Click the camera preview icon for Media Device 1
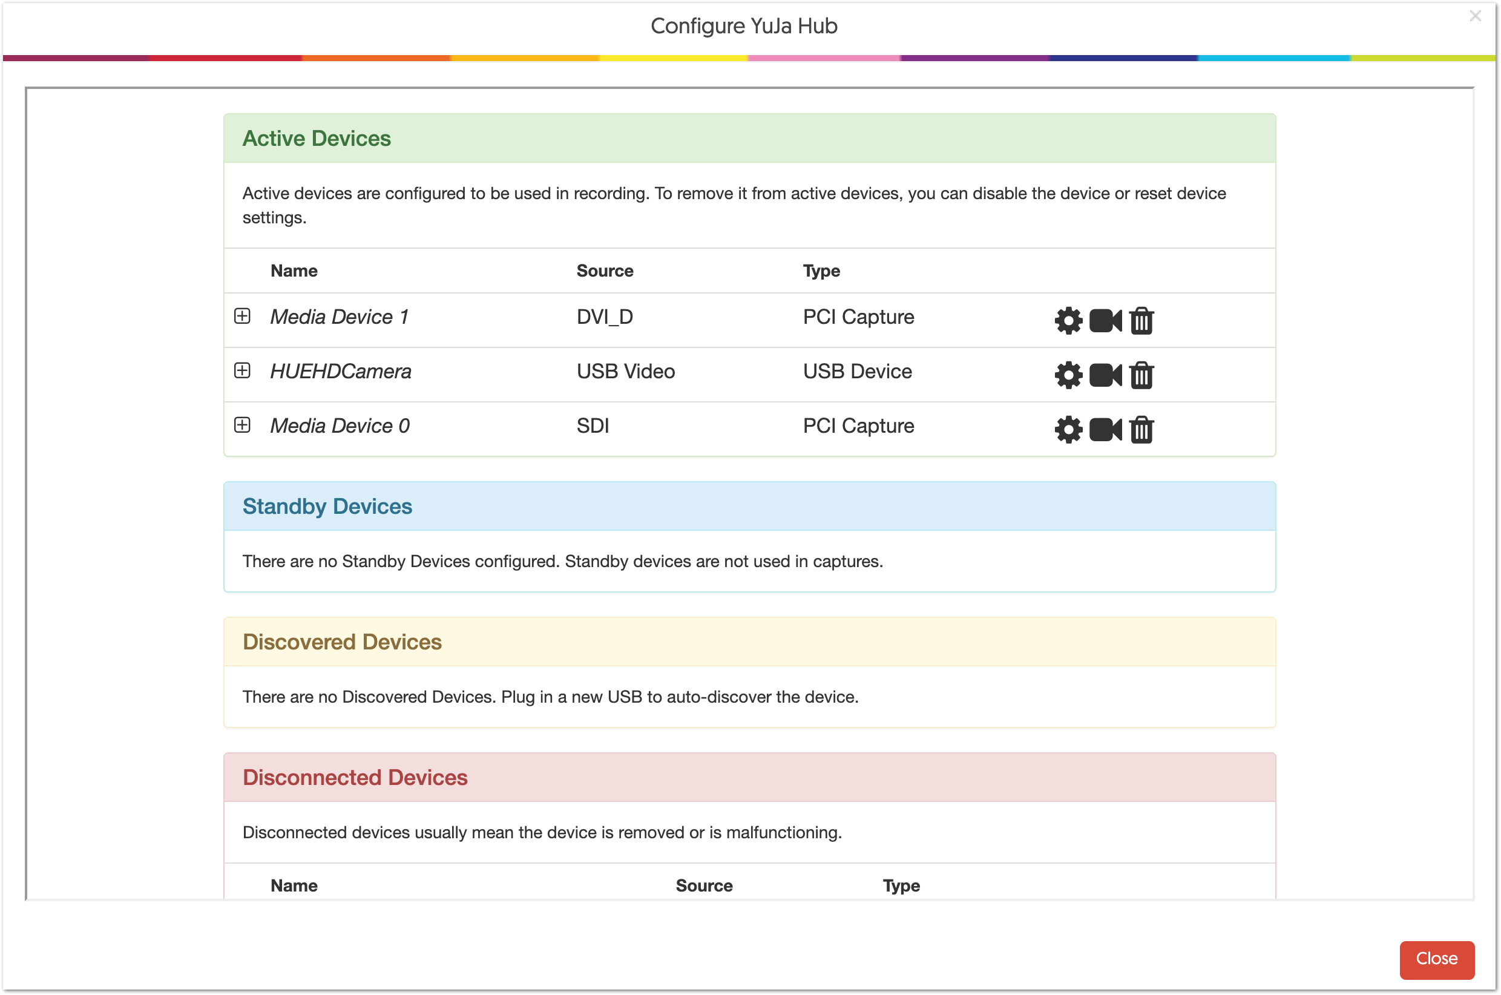The height and width of the screenshot is (995, 1501). 1105,320
